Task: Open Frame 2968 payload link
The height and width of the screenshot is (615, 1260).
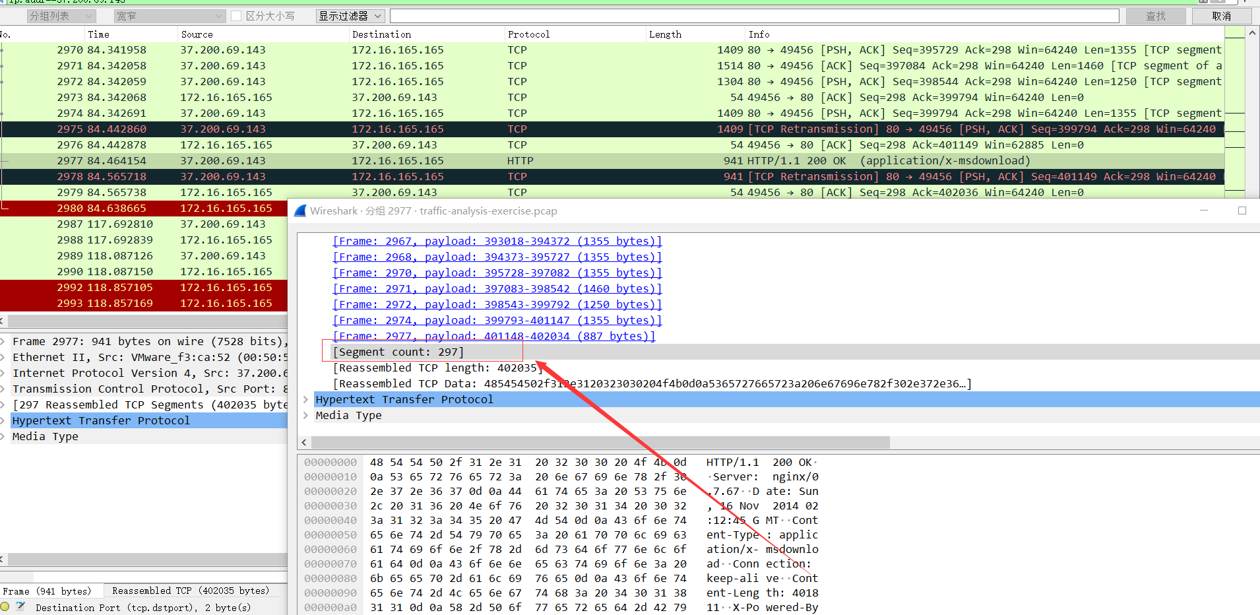Action: (497, 257)
